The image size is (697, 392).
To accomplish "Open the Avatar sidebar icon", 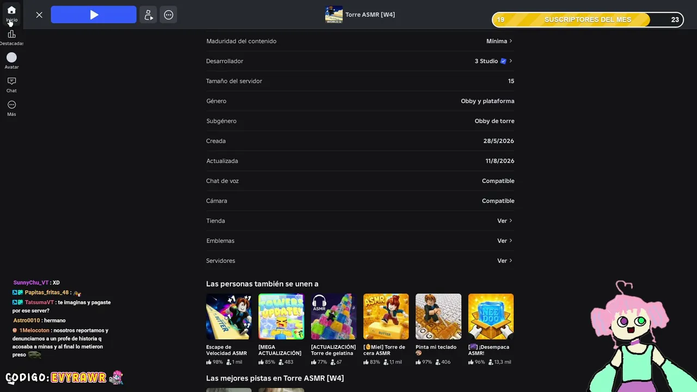I will point(11,57).
